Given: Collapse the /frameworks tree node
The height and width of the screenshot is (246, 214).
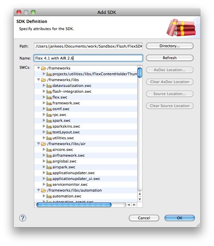Looking at the screenshot, I should [38, 68].
